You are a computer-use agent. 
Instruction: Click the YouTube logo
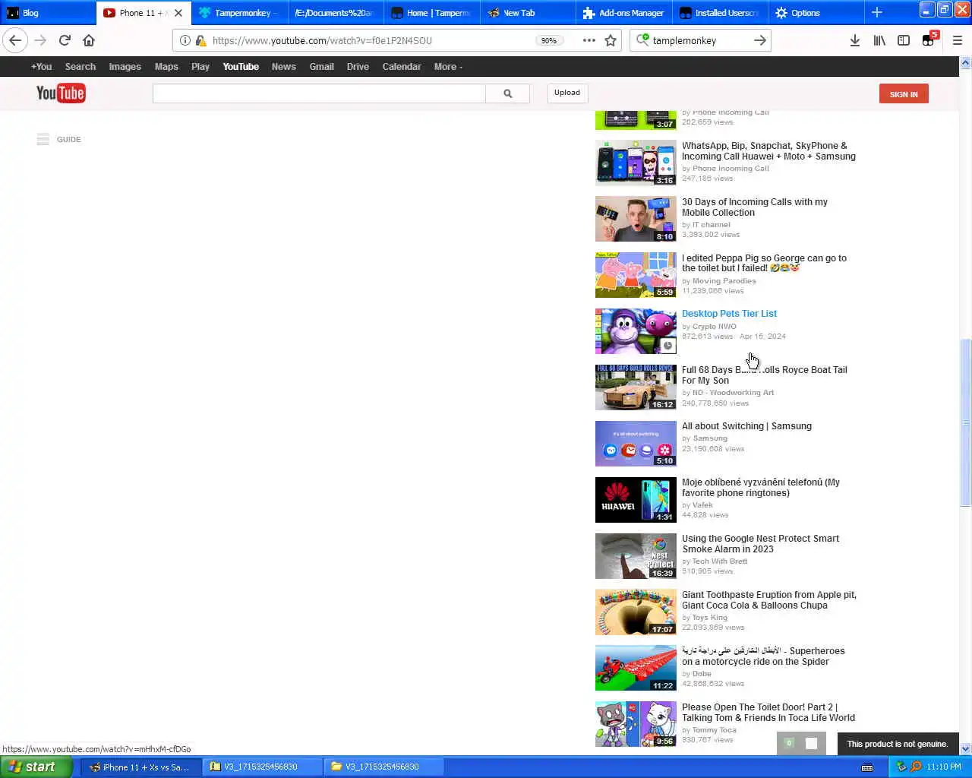(x=61, y=93)
